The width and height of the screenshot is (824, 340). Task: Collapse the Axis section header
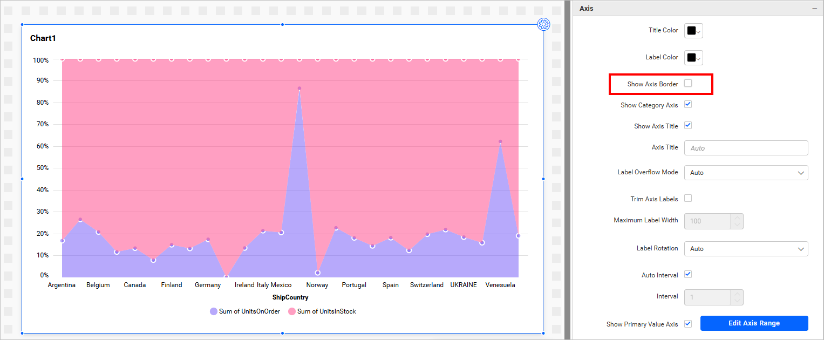point(814,9)
